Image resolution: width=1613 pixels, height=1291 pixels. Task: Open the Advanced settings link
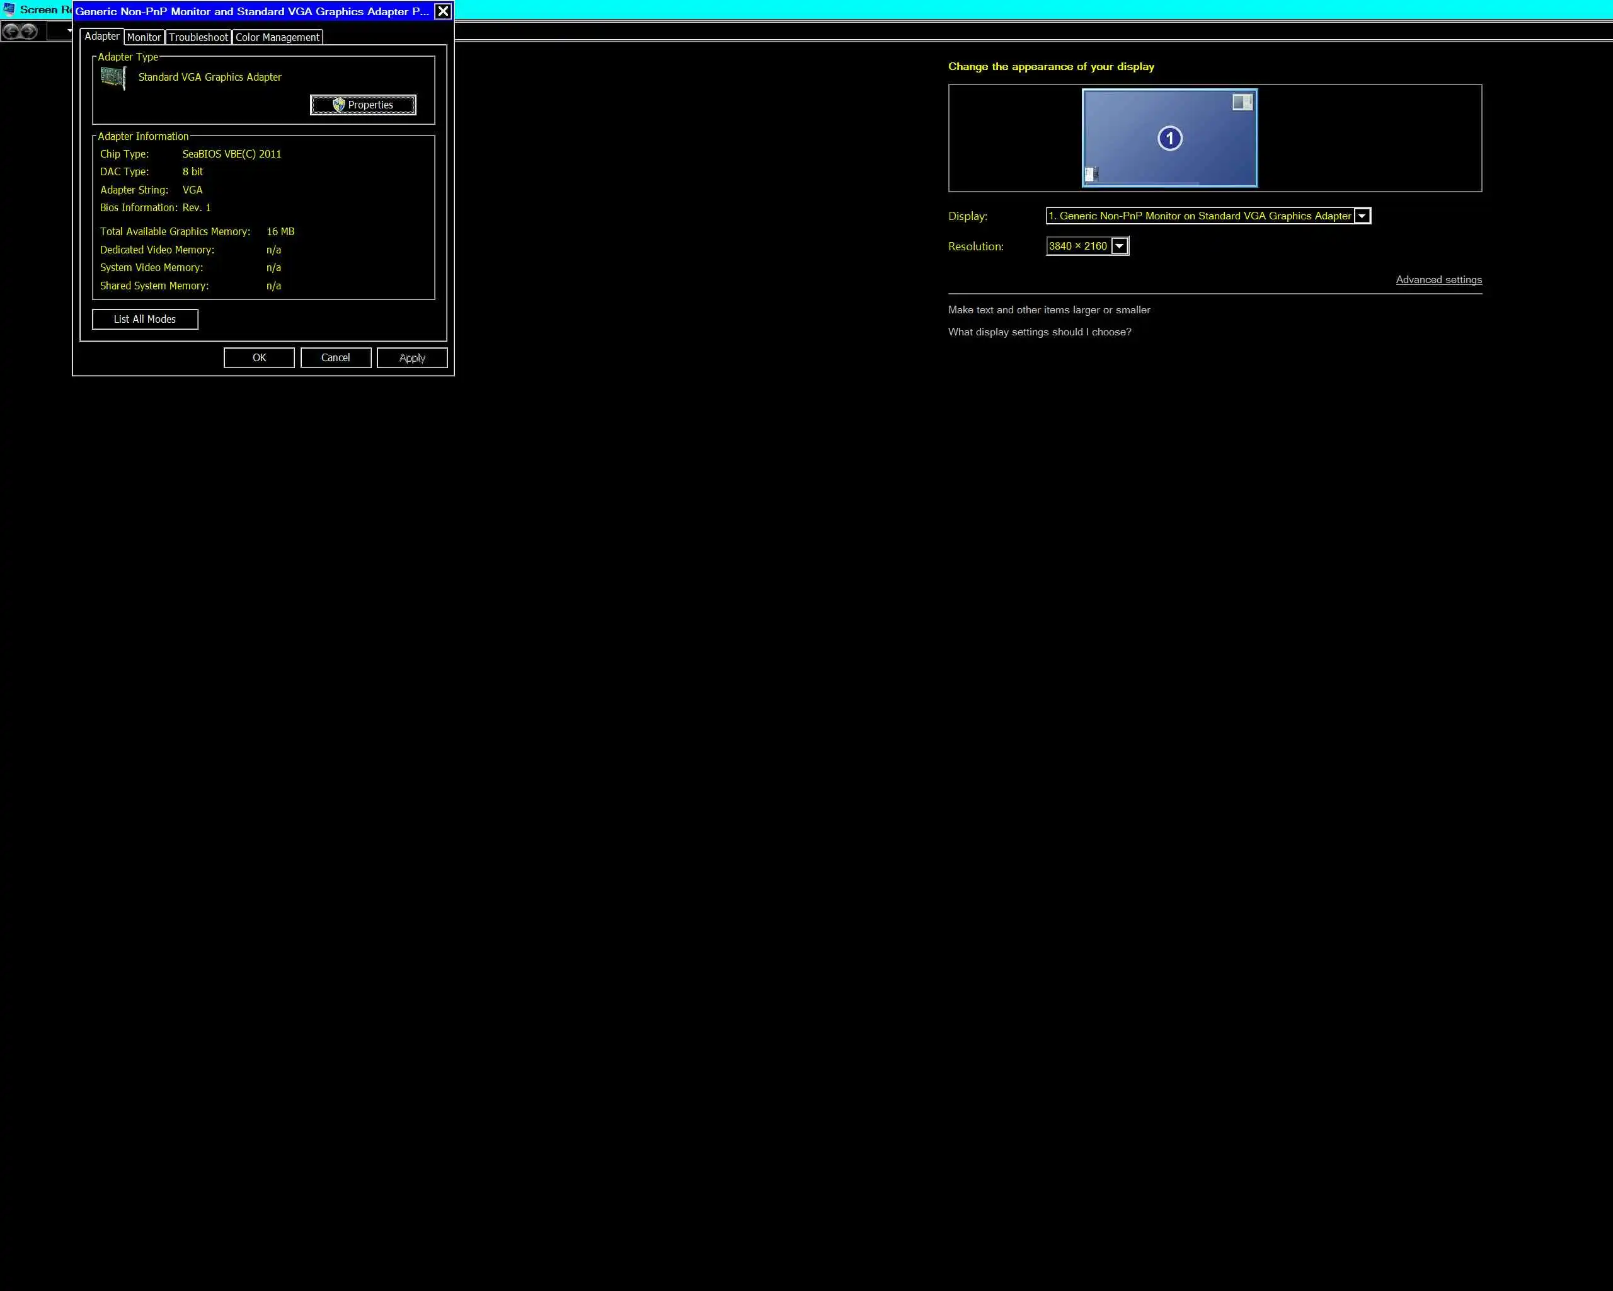coord(1438,280)
